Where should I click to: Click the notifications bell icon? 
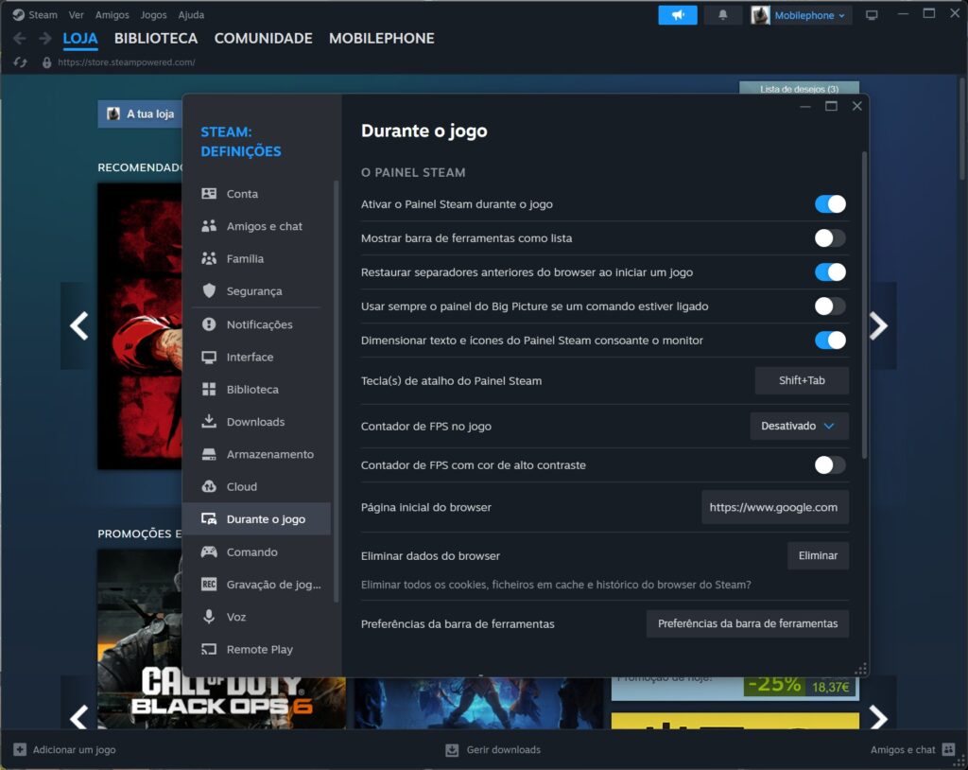[722, 14]
